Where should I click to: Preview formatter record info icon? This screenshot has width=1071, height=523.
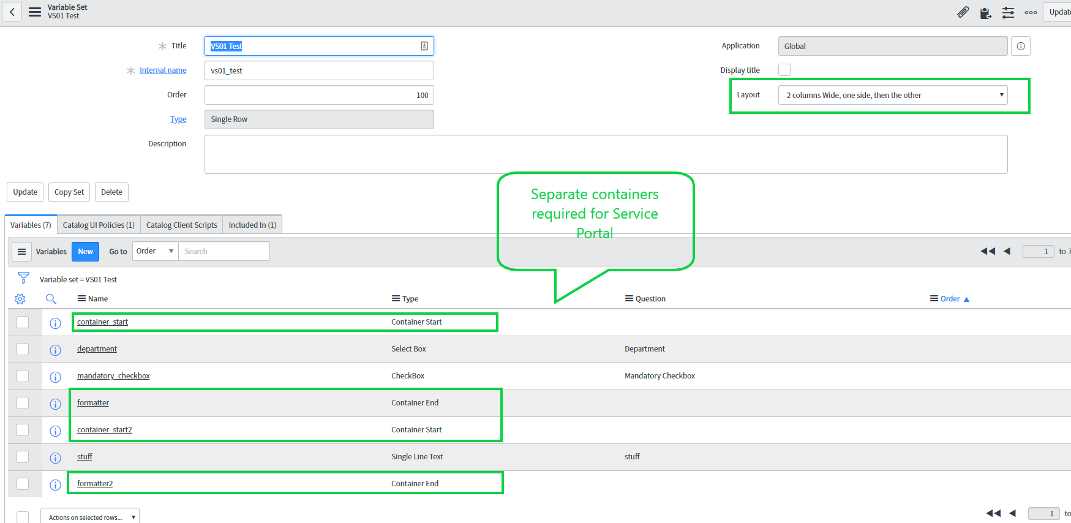coord(55,404)
